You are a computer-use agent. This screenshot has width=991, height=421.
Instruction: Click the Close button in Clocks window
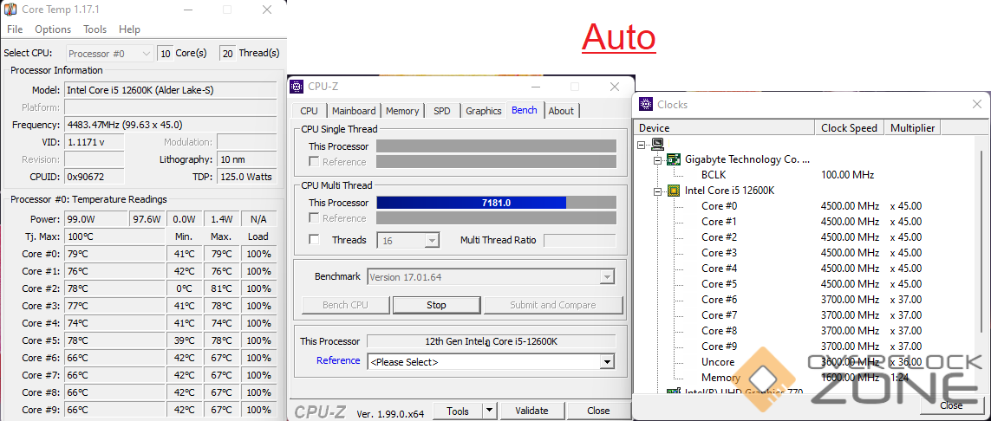(951, 405)
